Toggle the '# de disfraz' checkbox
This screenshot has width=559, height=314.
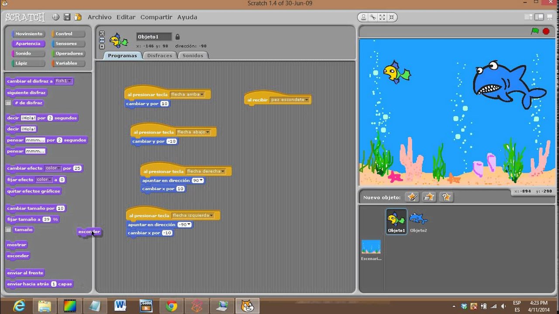click(x=8, y=103)
